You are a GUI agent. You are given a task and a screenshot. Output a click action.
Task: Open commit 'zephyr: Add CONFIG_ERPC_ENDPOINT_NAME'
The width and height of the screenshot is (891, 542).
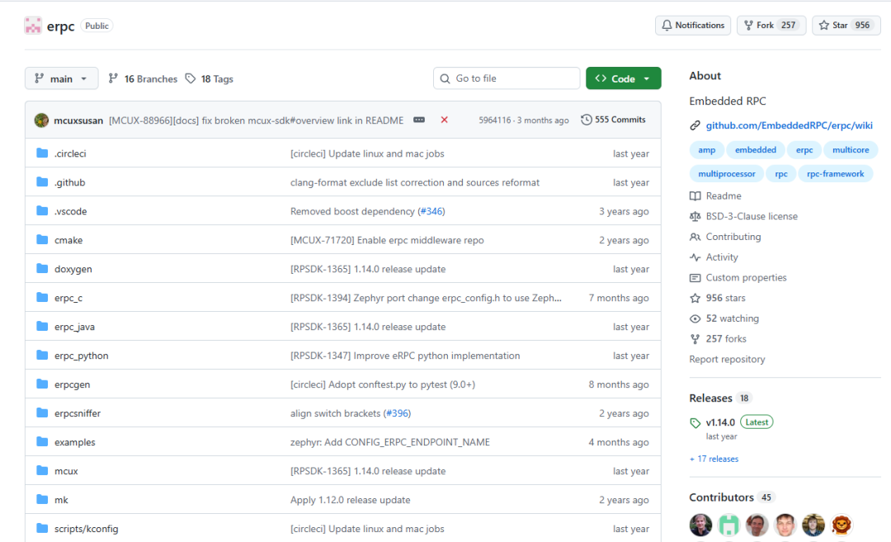click(389, 442)
